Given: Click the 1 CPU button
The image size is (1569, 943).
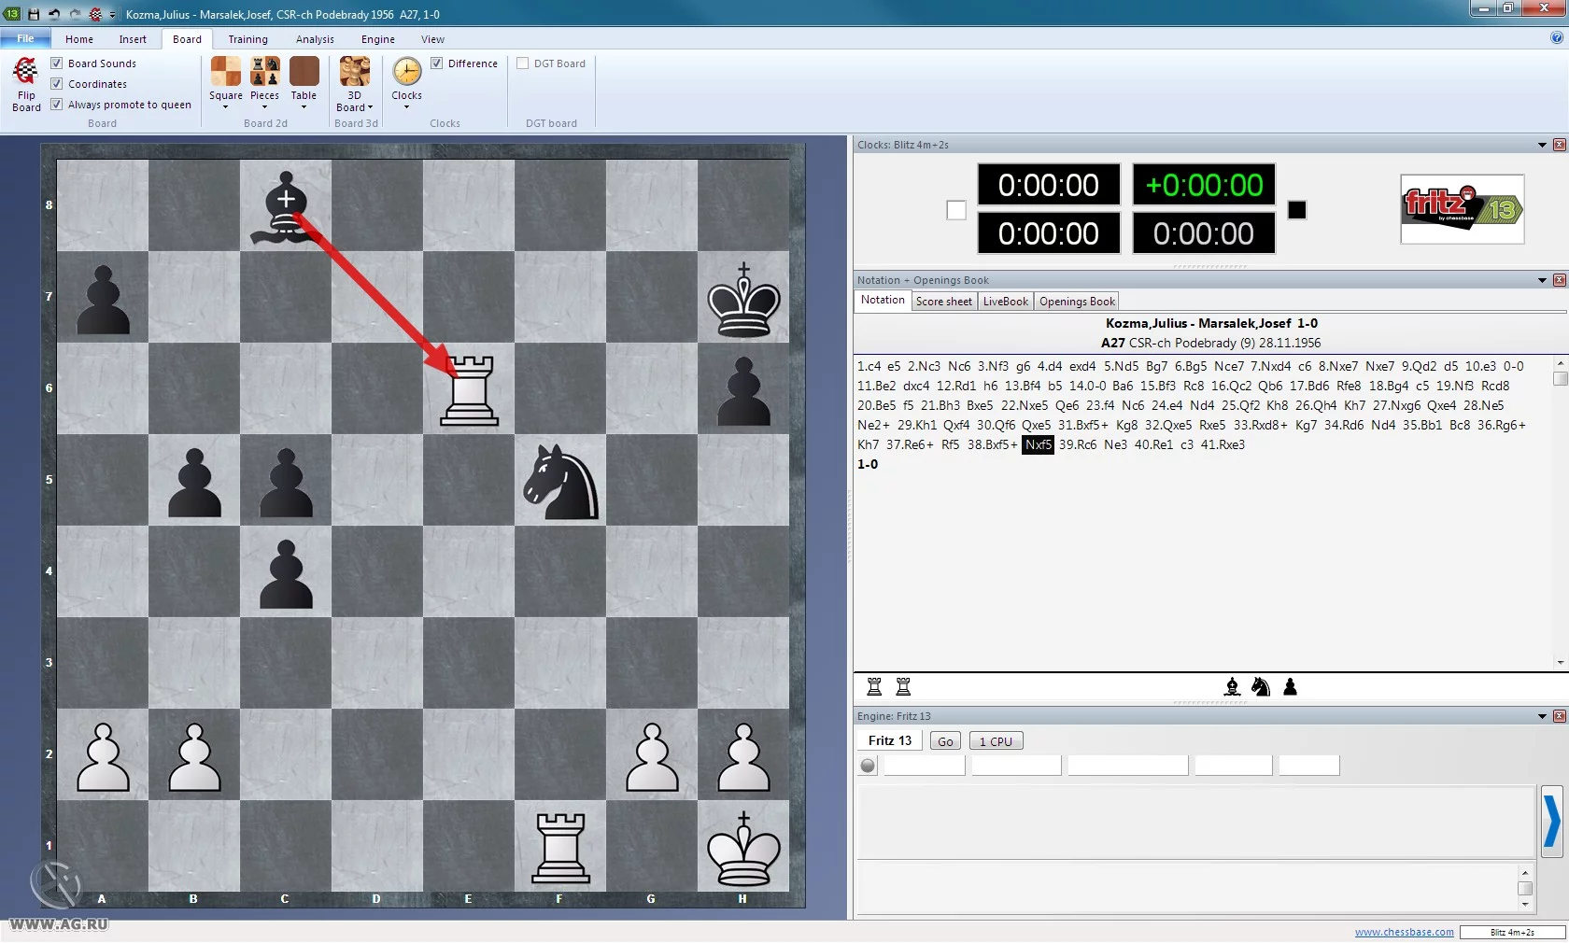Looking at the screenshot, I should tap(996, 741).
